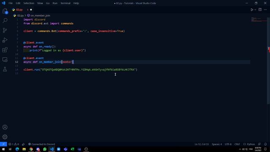
Task: Open the remote window indicator
Action: 3,144
